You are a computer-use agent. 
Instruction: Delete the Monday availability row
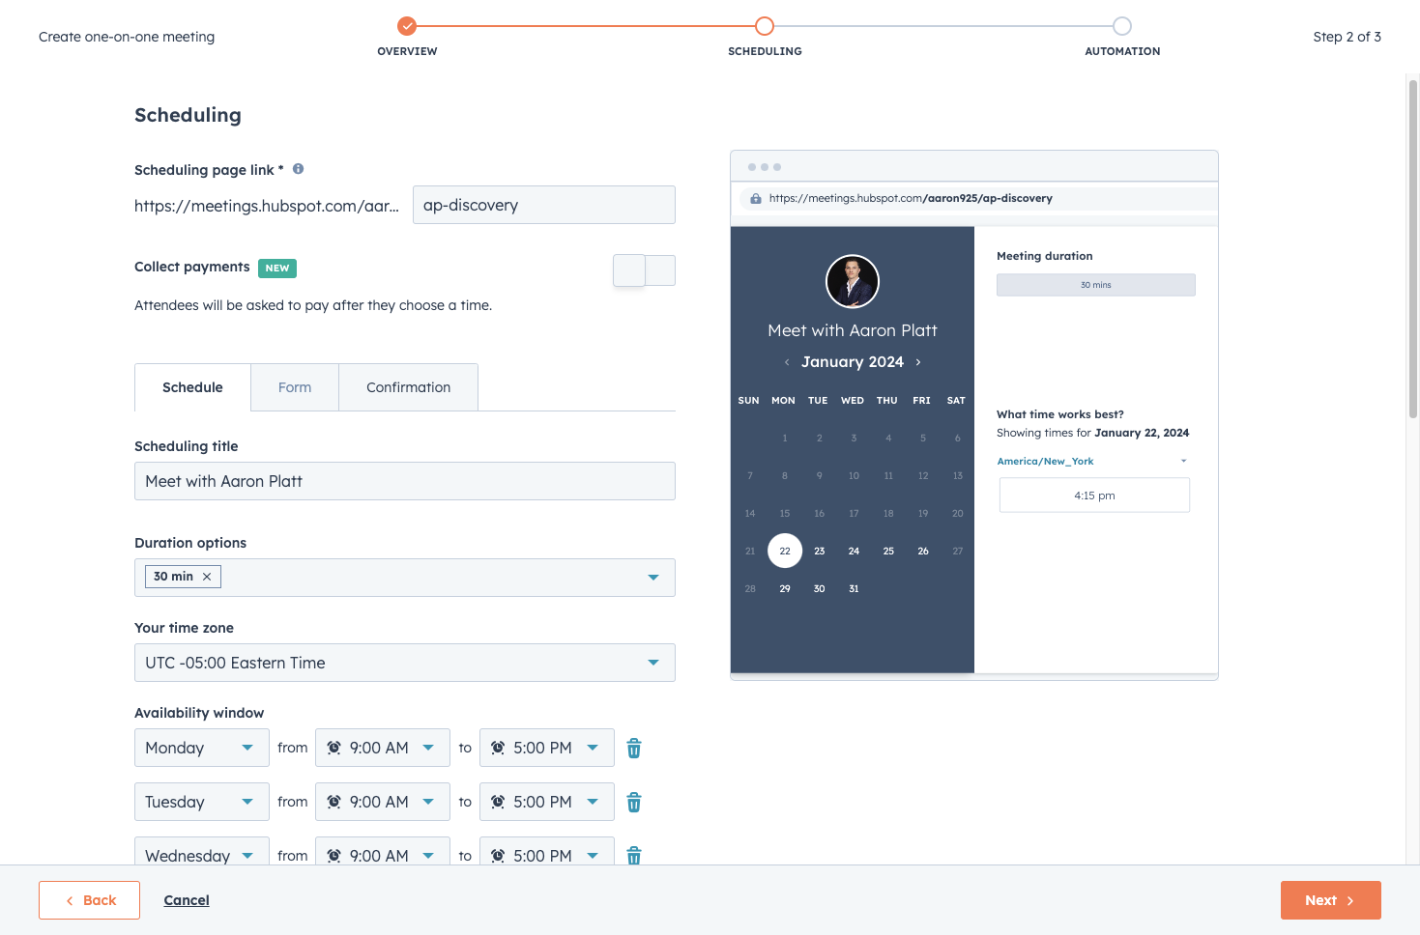634,749
